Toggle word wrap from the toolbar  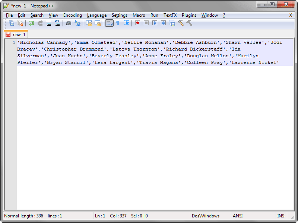(109, 23)
